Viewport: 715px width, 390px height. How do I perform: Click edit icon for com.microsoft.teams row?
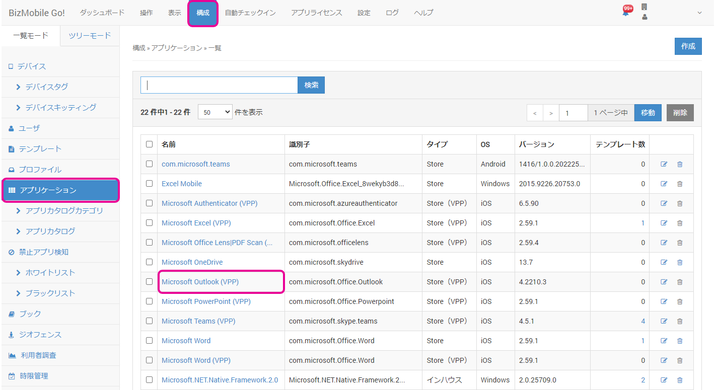(x=664, y=164)
